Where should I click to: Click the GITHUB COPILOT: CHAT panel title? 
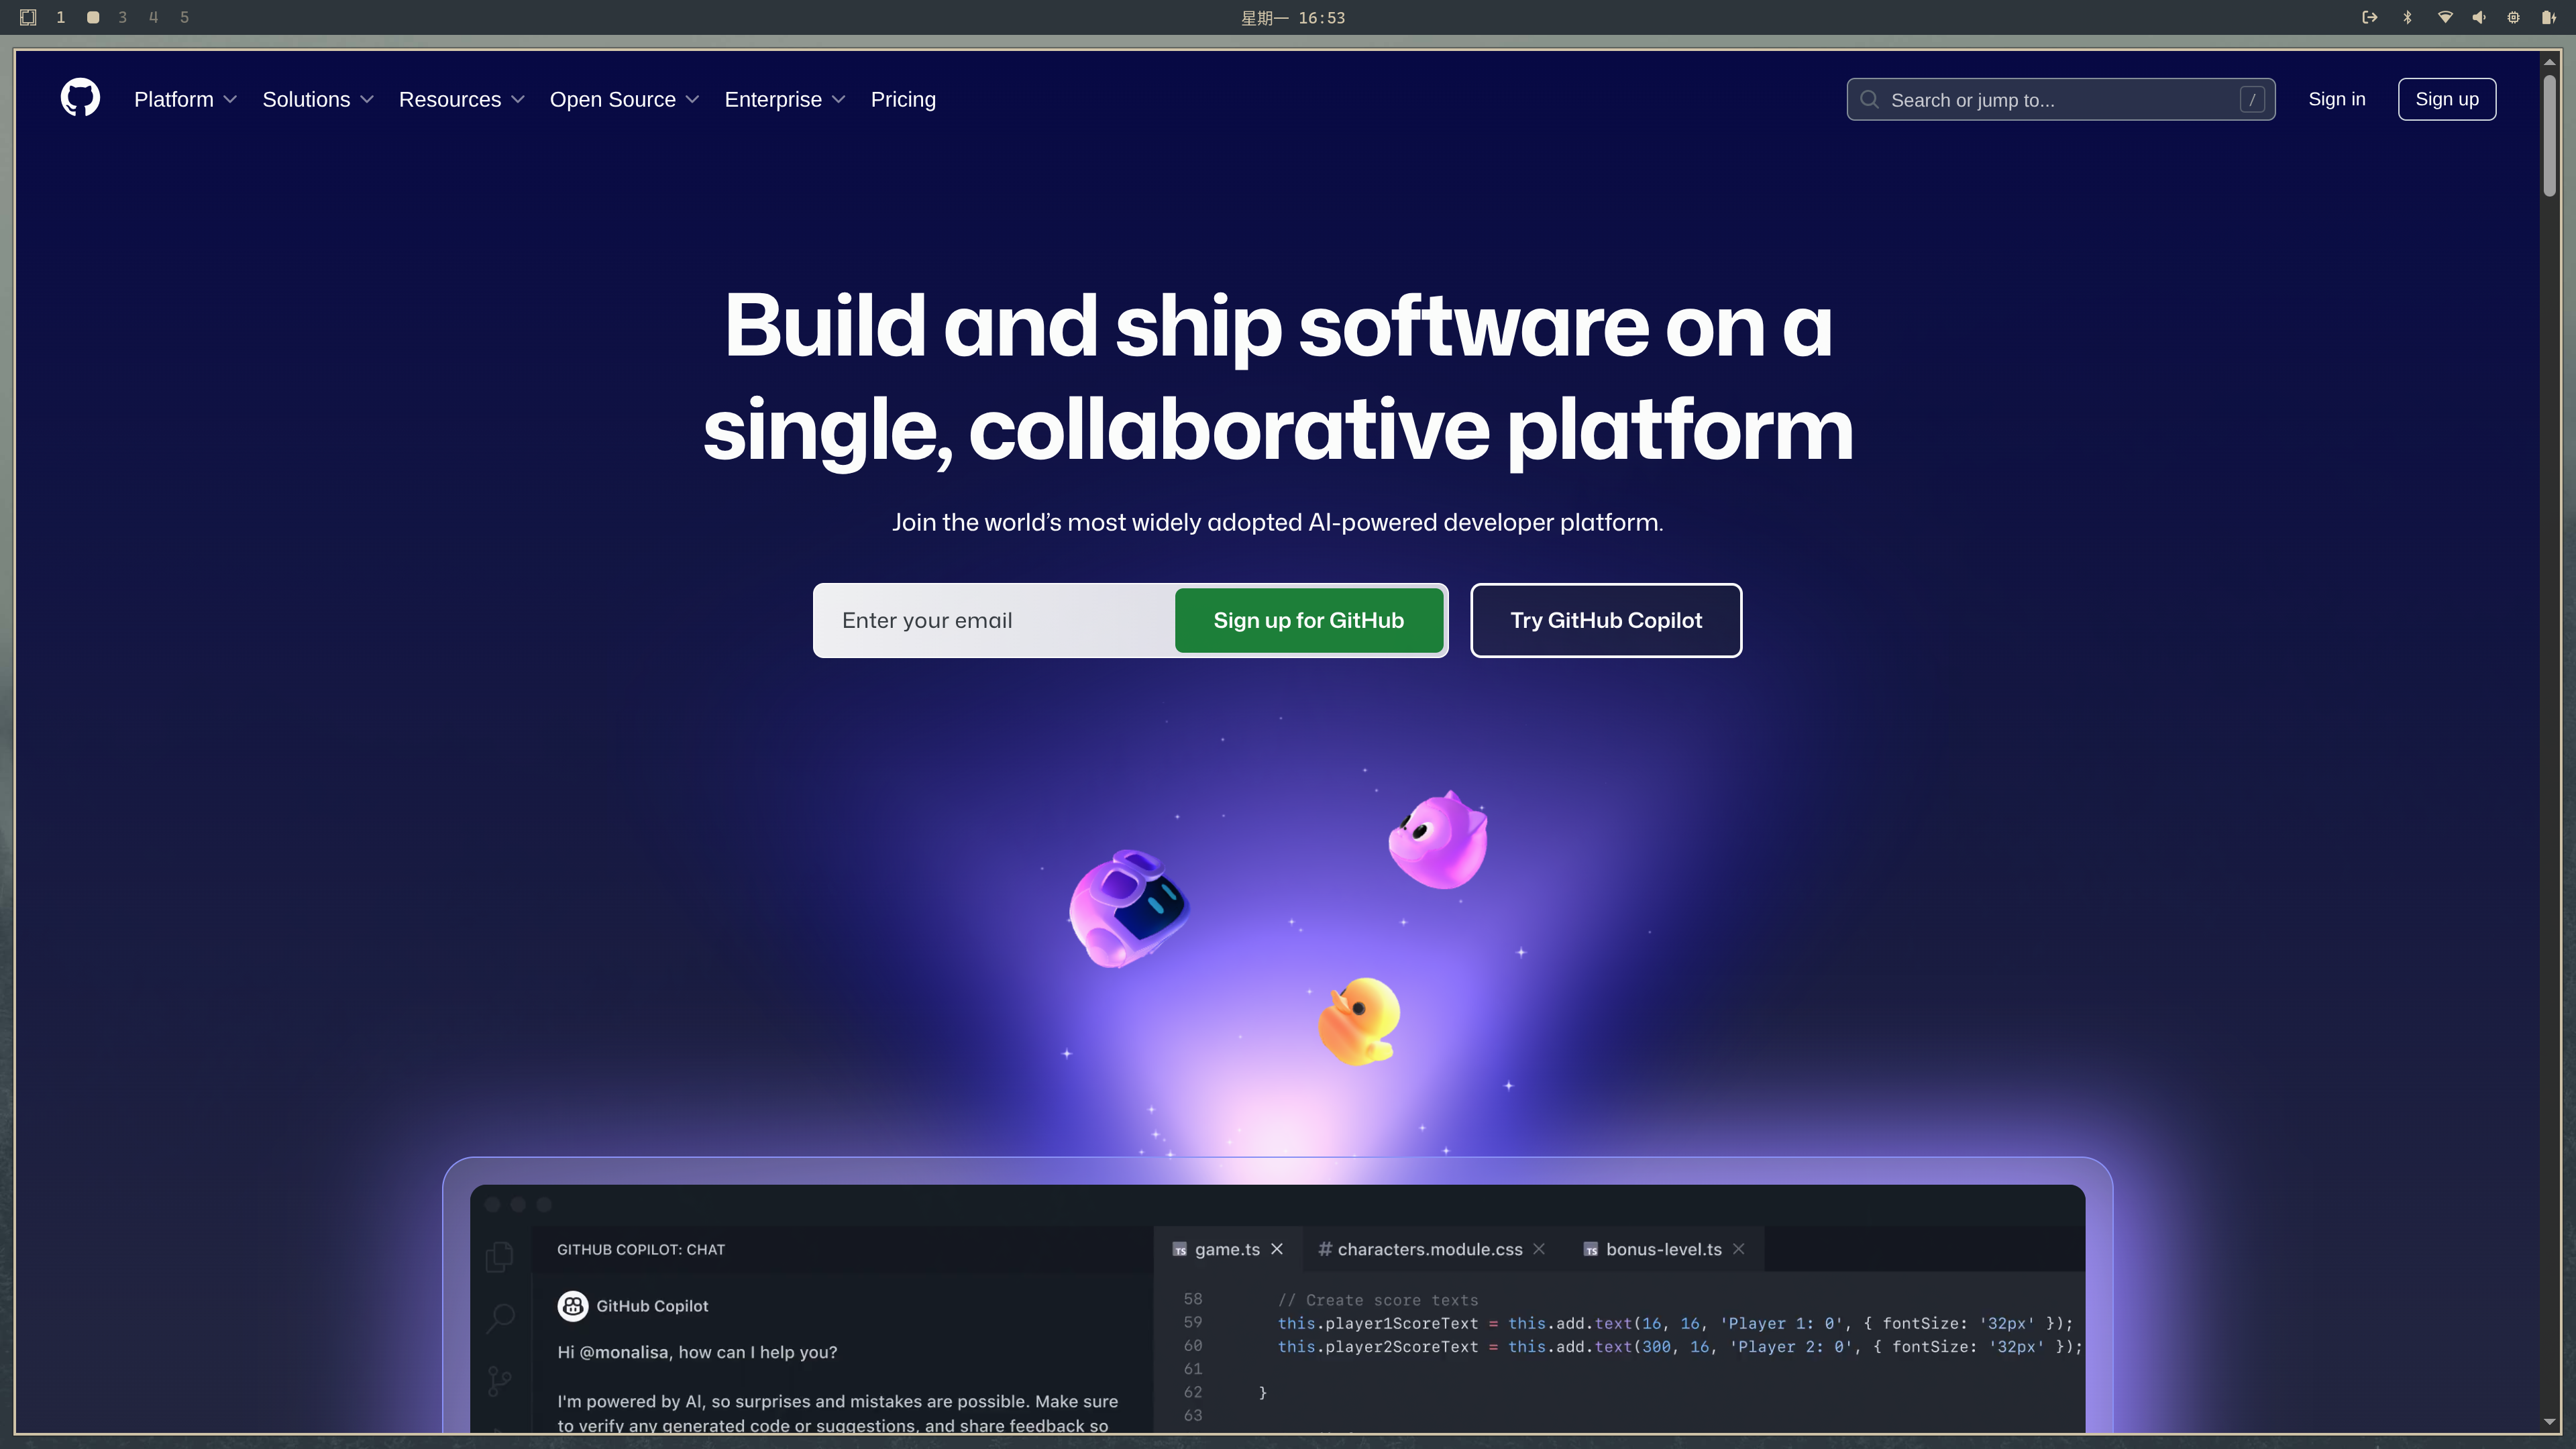641,1249
